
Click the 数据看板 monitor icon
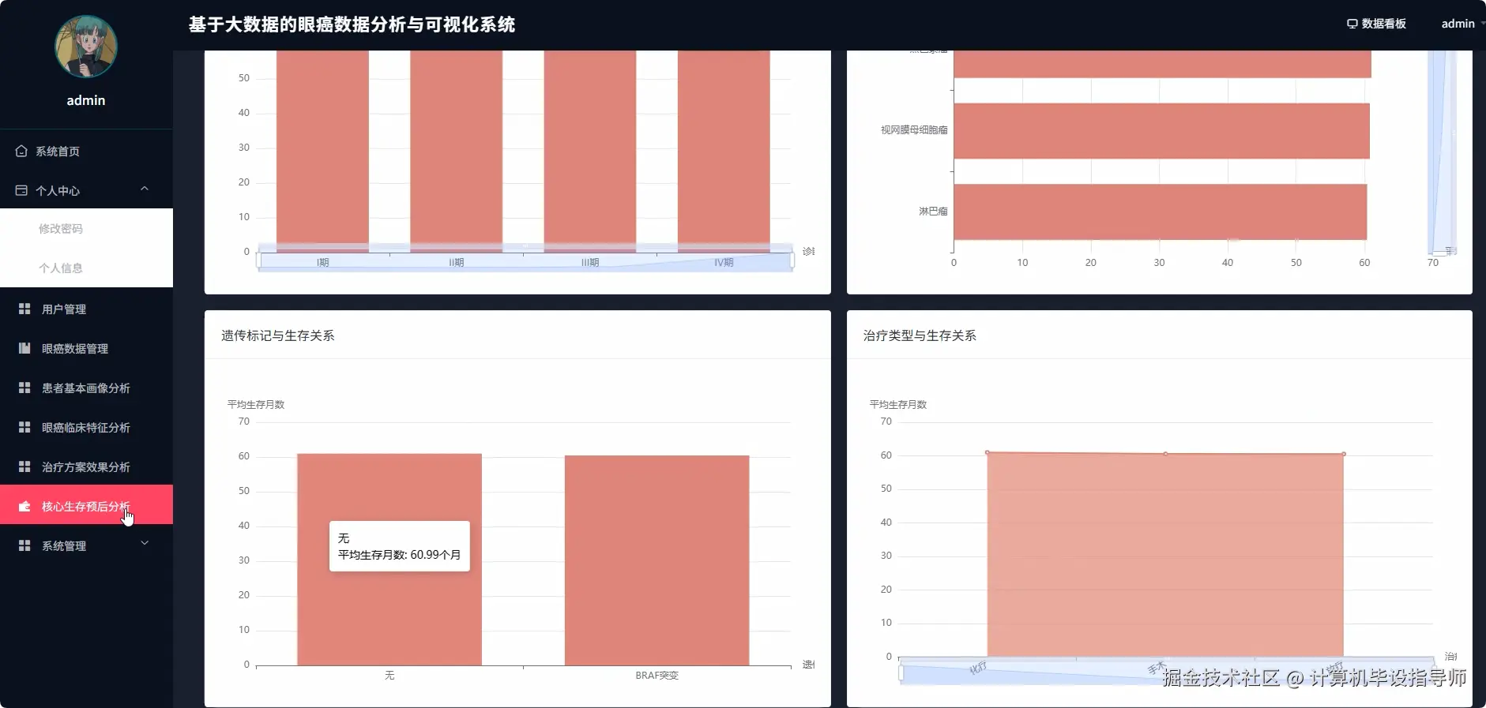pos(1352,24)
